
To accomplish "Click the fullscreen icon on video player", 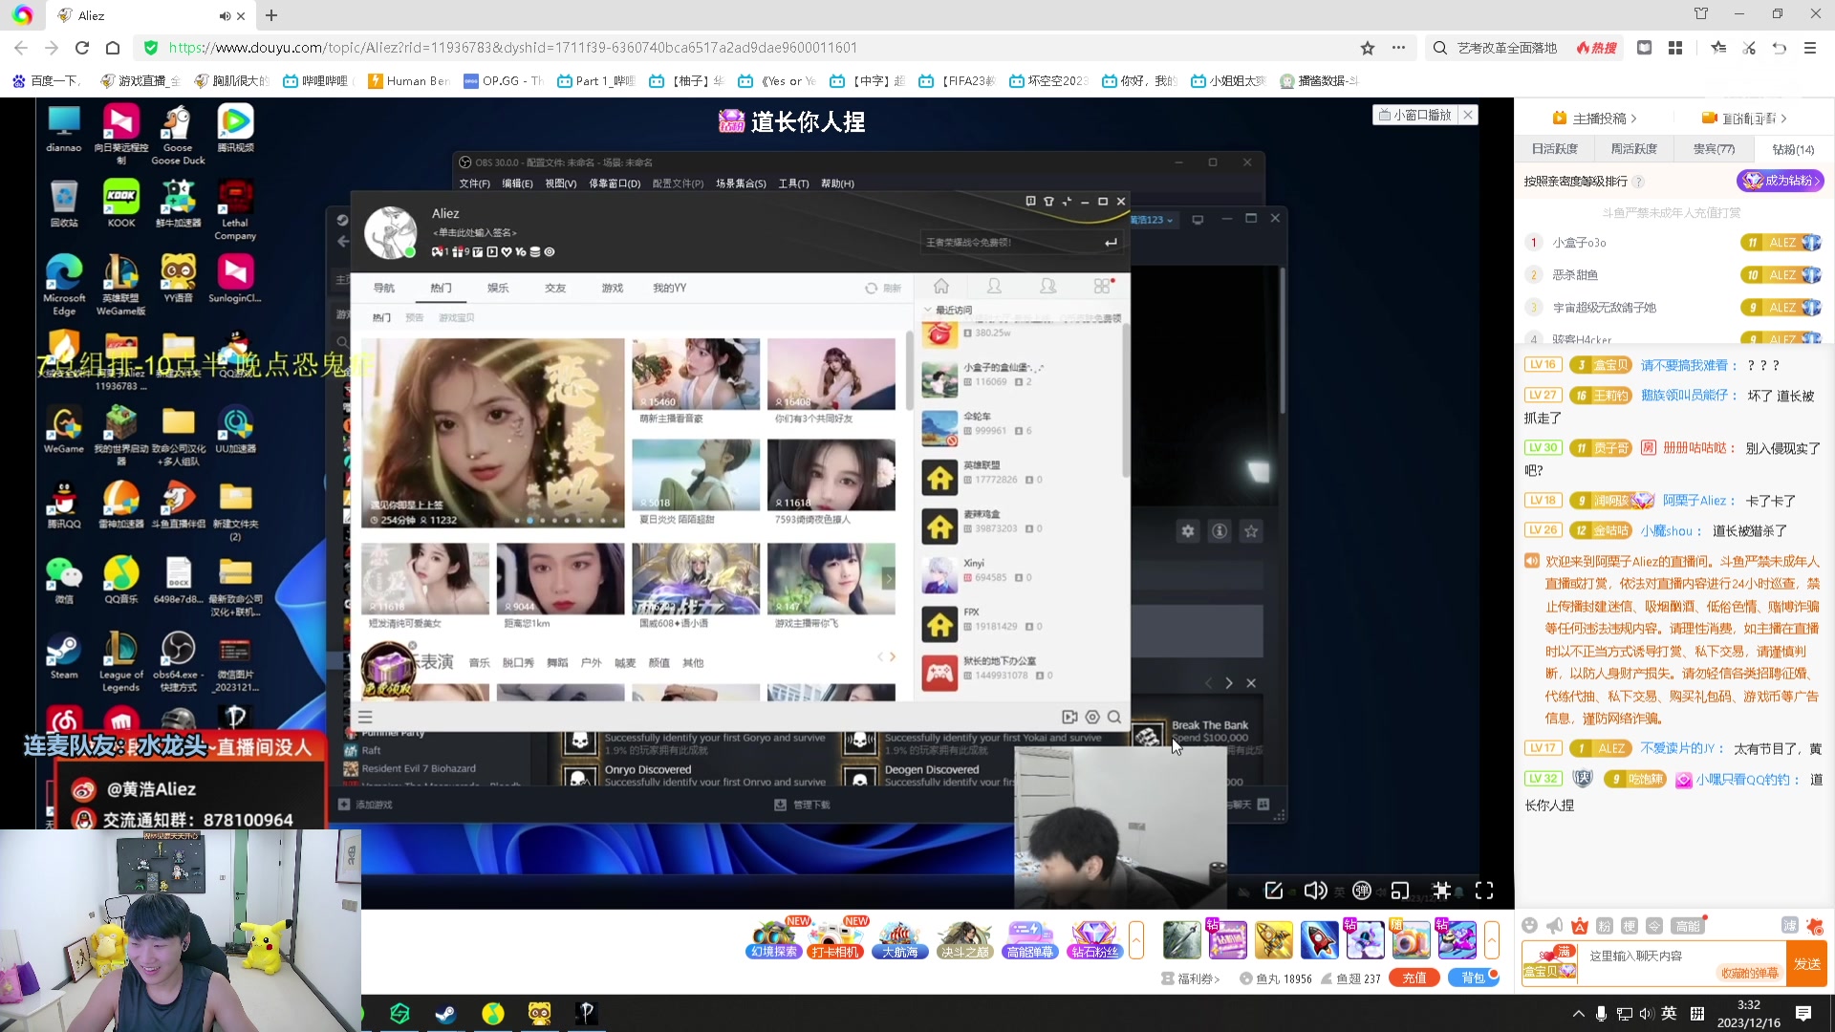I will 1484,891.
